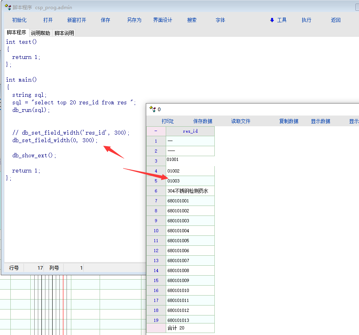
Task: Click 复制数据 to copy the data
Action: click(x=289, y=121)
